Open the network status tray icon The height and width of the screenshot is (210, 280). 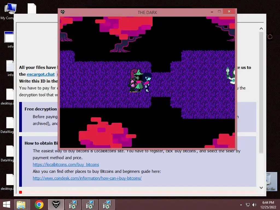point(248,205)
